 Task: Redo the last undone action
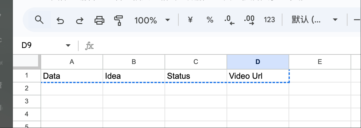80,21
